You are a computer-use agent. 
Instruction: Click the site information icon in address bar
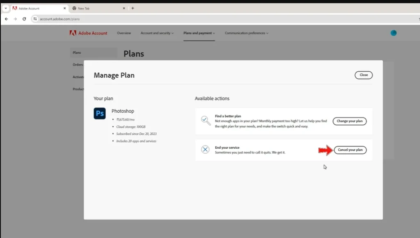tap(35, 19)
